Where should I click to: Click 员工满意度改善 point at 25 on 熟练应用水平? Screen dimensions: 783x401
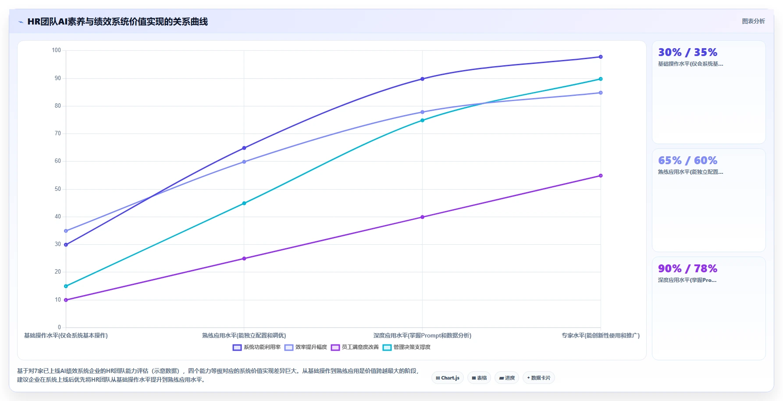click(244, 259)
